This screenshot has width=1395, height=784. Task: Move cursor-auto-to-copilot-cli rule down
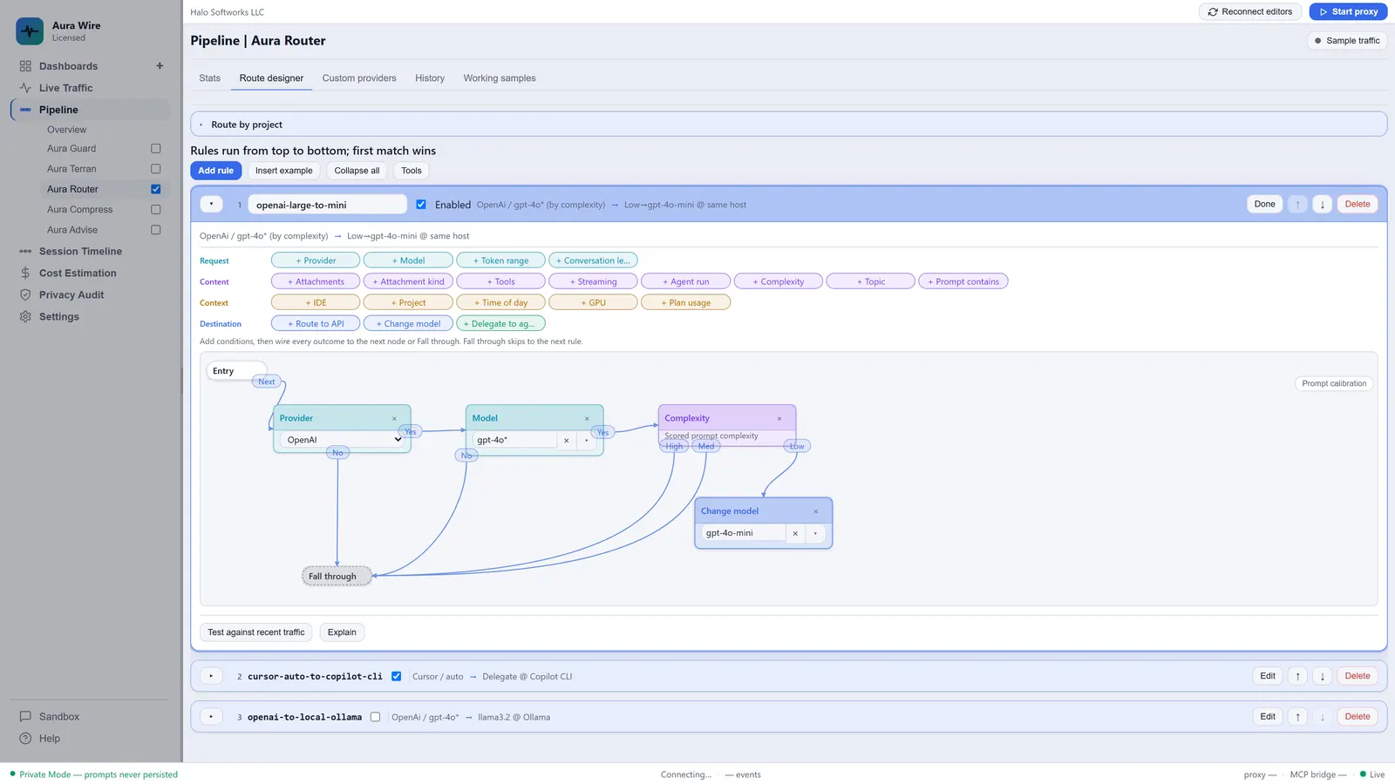(x=1322, y=676)
